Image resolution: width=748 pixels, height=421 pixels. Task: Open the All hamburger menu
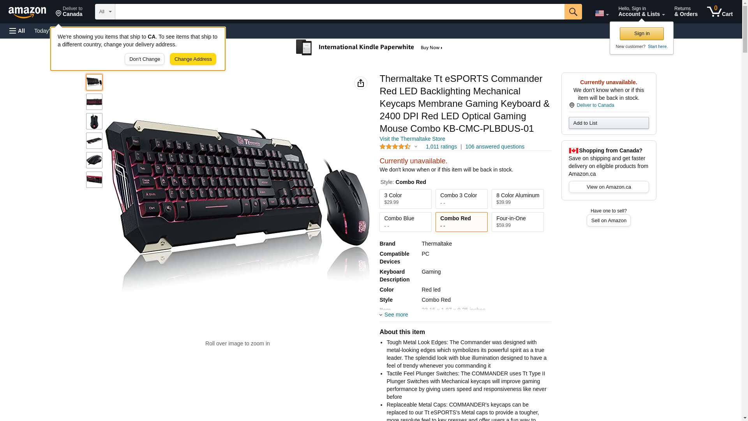pos(17,31)
